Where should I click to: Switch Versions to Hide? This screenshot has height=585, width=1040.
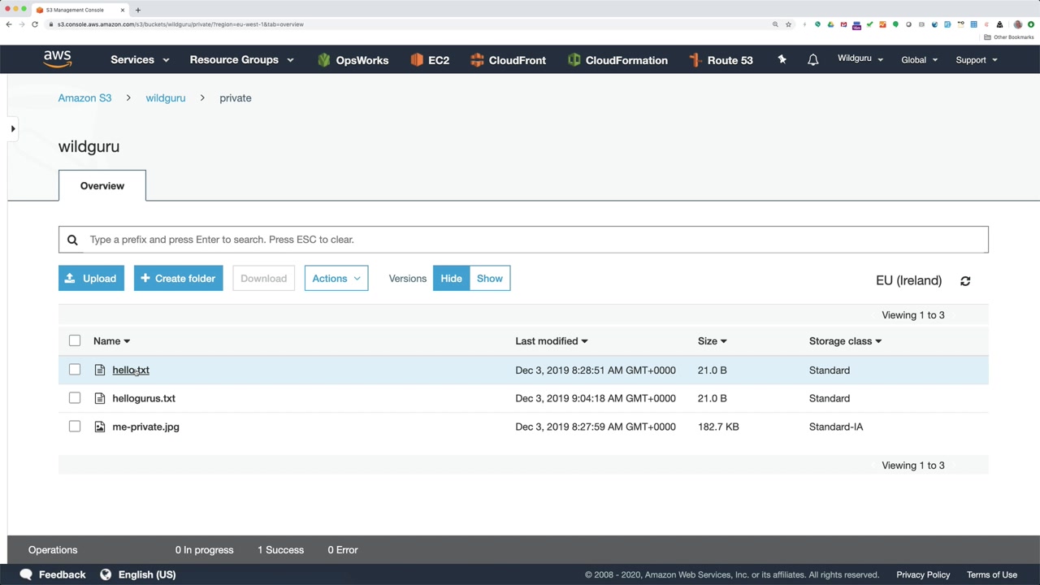[x=451, y=279]
